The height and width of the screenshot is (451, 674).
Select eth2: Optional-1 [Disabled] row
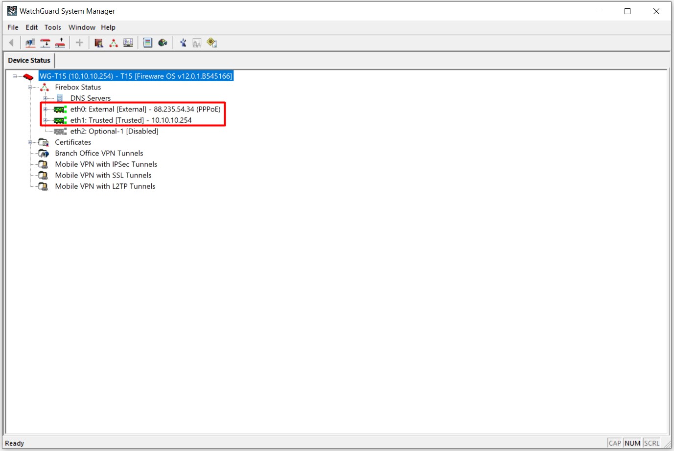[x=114, y=131]
